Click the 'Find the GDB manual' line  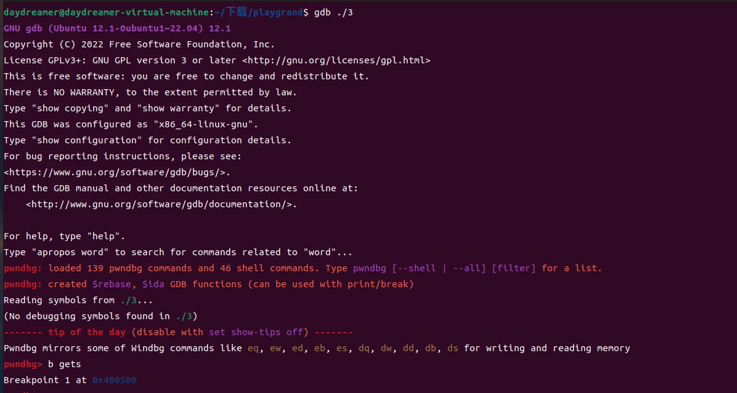coord(181,189)
